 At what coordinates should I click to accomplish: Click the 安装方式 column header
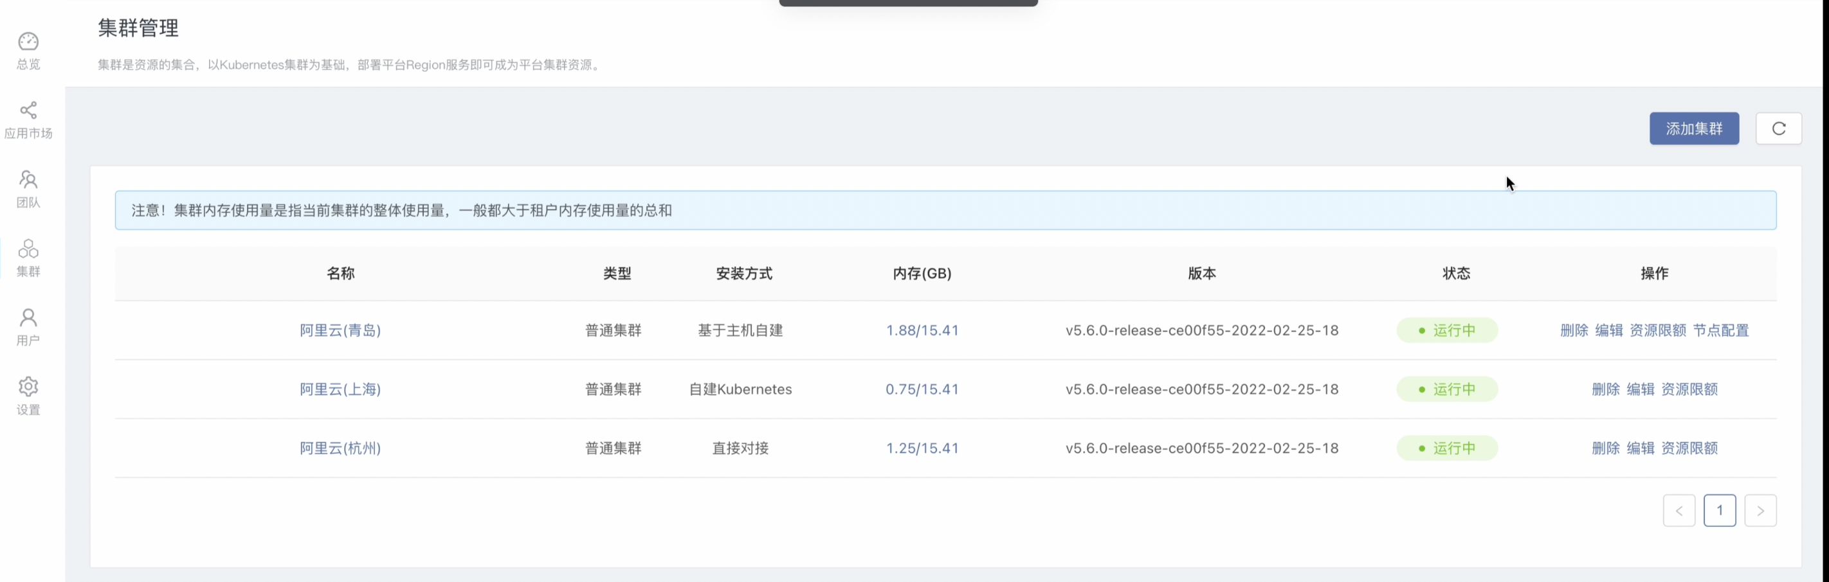pyautogui.click(x=743, y=274)
